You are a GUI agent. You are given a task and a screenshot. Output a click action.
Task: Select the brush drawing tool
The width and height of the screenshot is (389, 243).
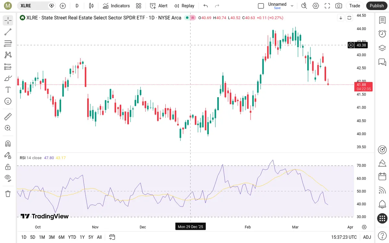8,78
